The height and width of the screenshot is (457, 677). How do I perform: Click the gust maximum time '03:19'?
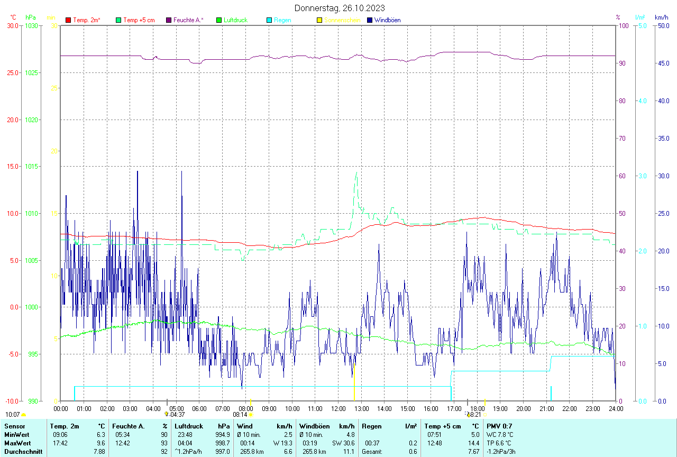click(310, 443)
